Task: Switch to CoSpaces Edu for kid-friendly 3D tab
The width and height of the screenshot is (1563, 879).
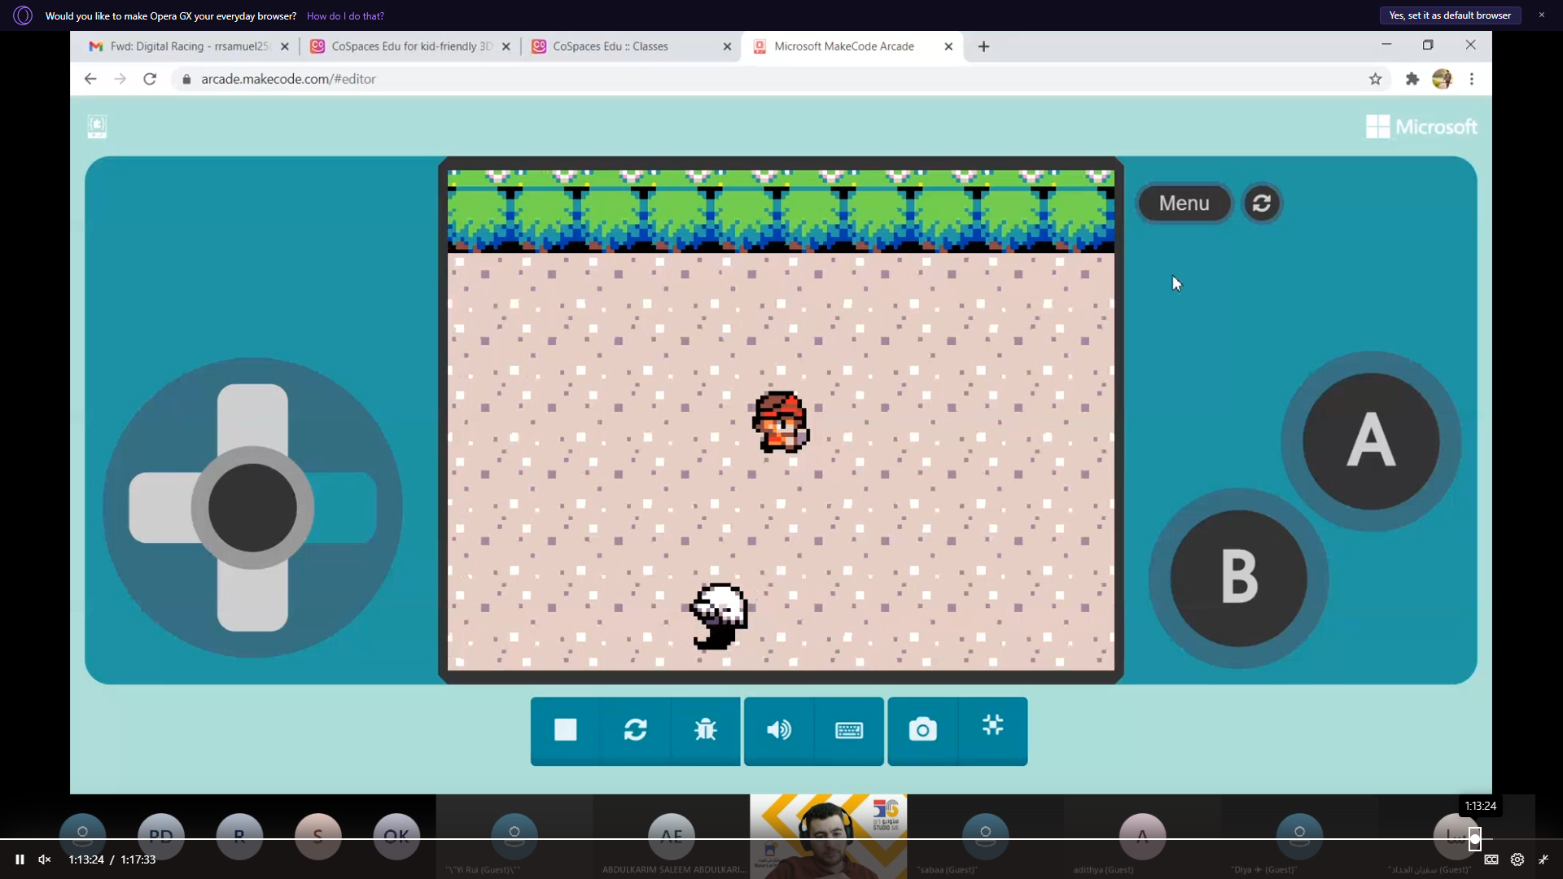Action: (411, 46)
